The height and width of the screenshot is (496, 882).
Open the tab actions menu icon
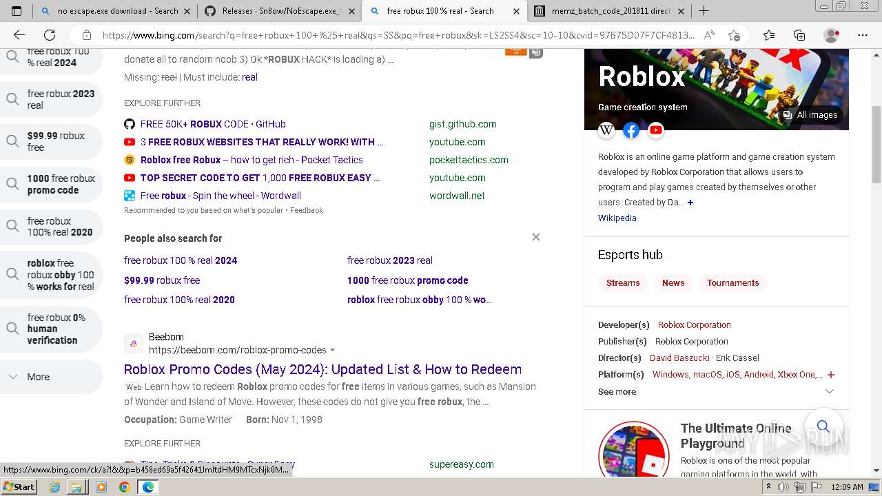[17, 11]
